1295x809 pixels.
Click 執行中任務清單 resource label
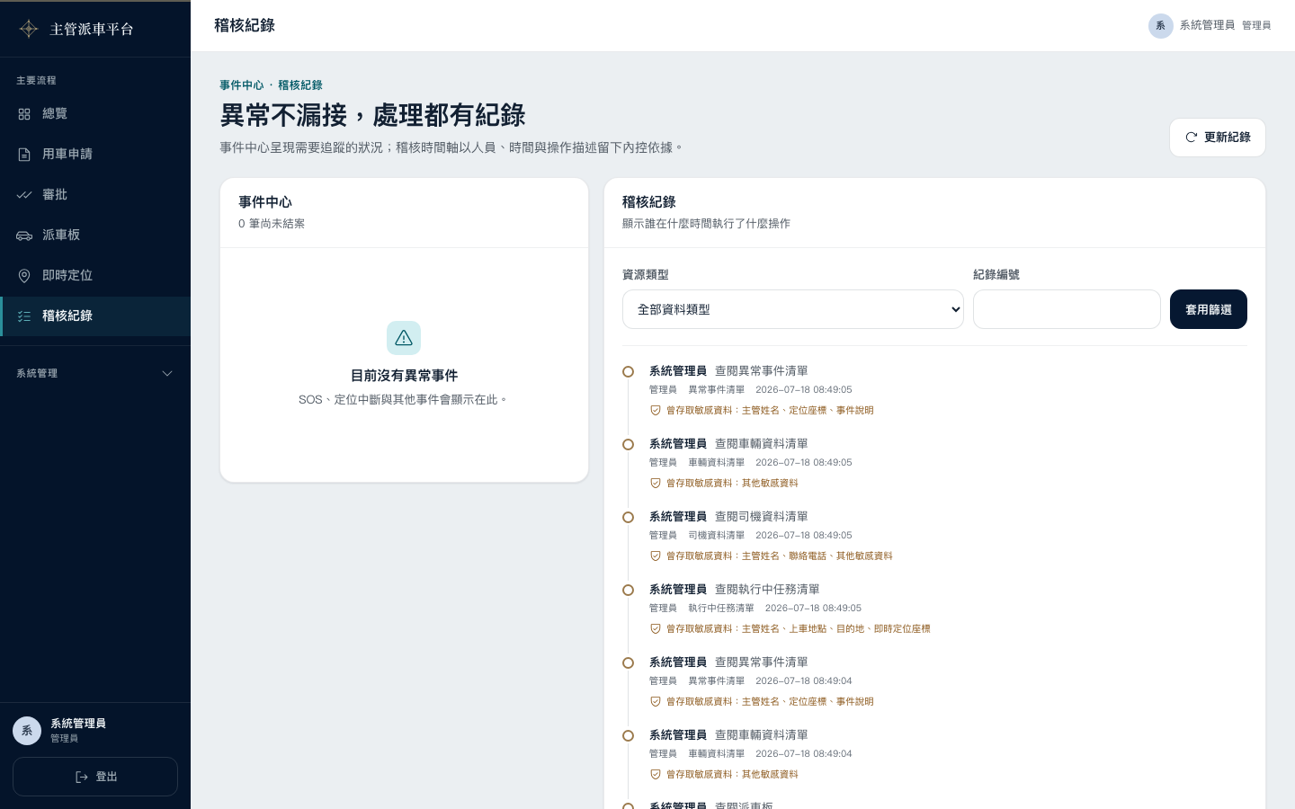(x=721, y=609)
